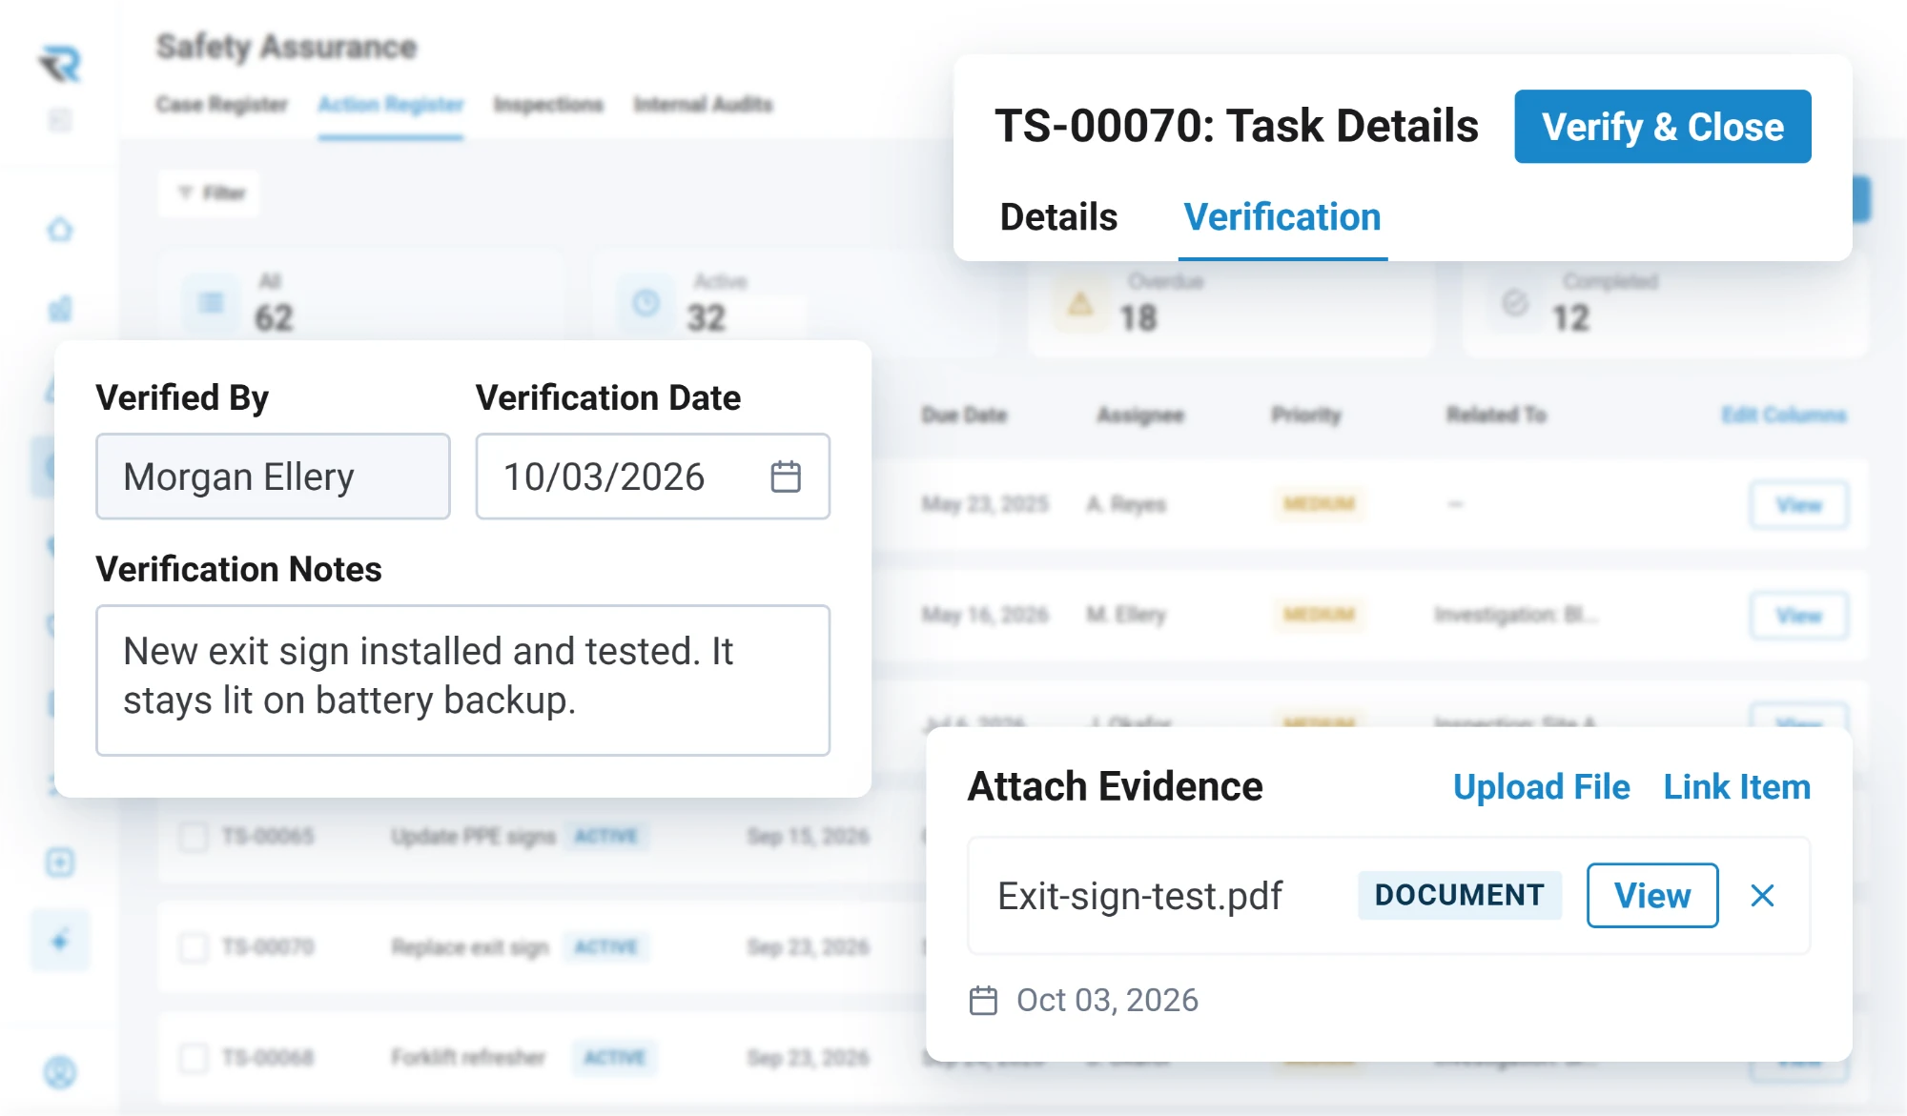Viewport: 1907px width, 1116px height.
Task: Click the Verification Date field 10/03/2026
Action: tap(653, 477)
